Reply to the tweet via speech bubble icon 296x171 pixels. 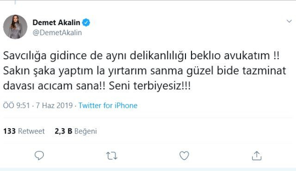(39, 156)
